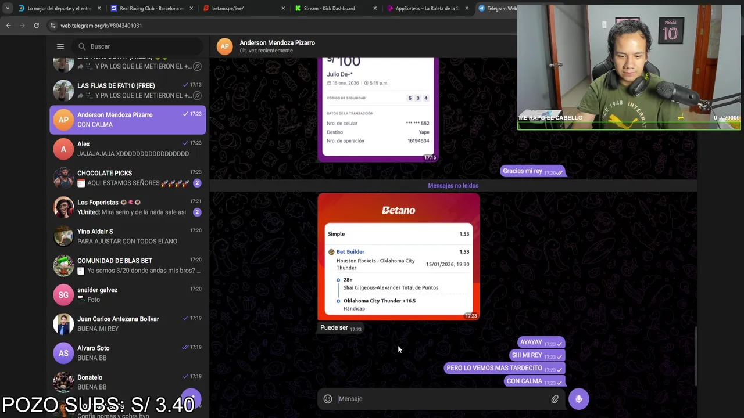Open the Alvaro Soto chat

tap(128, 353)
